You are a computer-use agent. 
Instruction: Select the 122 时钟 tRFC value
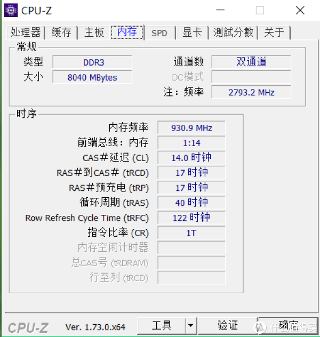(x=191, y=218)
